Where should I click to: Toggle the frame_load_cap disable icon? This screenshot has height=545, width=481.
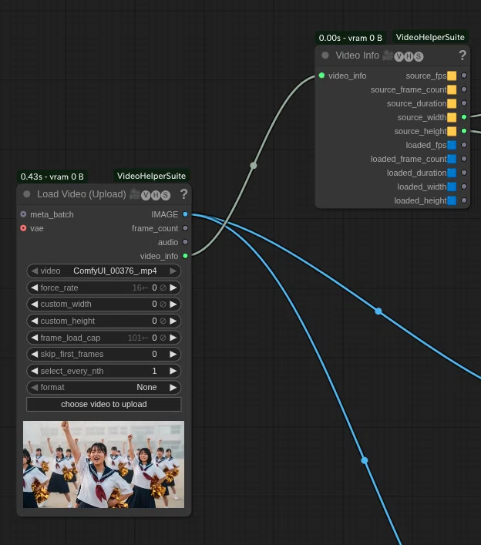[x=163, y=338]
